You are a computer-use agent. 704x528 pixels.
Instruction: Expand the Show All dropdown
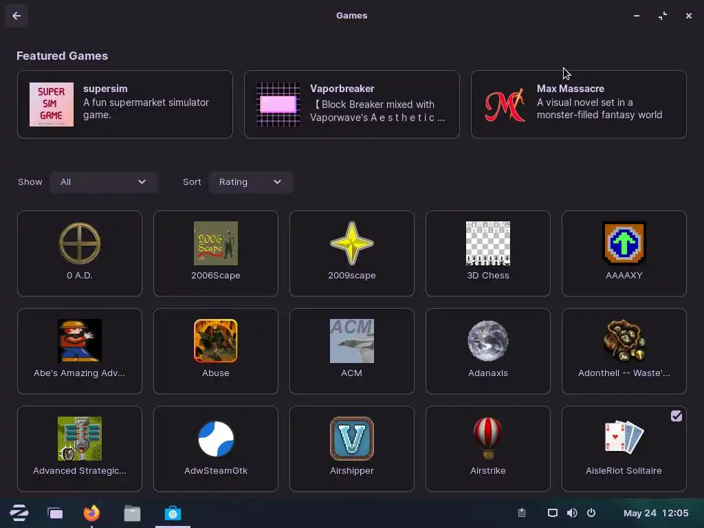103,181
